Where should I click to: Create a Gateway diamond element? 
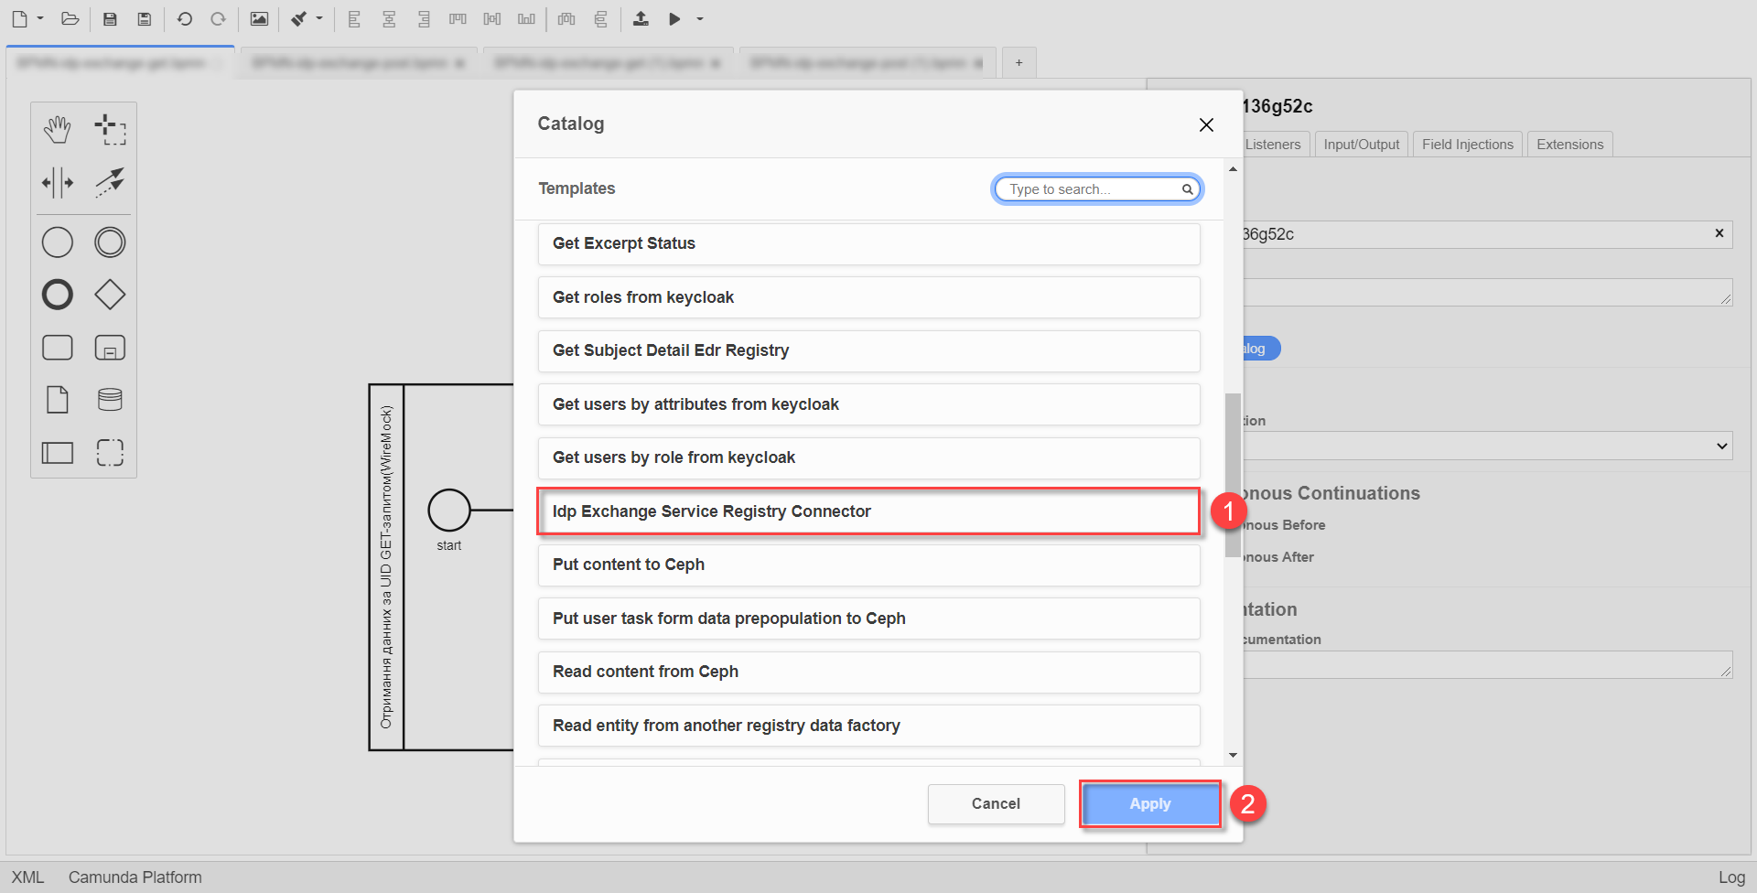[110, 295]
